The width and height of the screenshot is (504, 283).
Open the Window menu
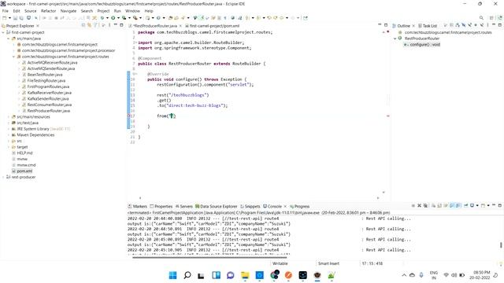click(x=132, y=11)
